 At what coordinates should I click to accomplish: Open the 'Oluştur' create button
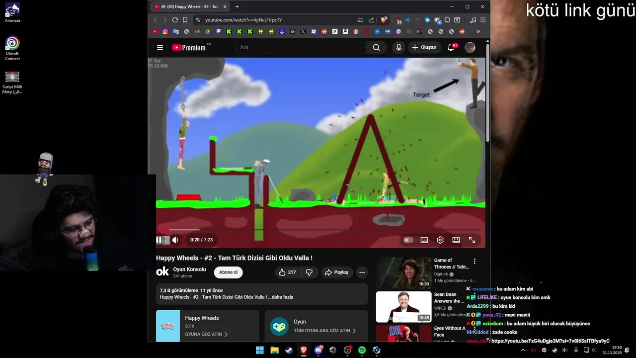424,47
